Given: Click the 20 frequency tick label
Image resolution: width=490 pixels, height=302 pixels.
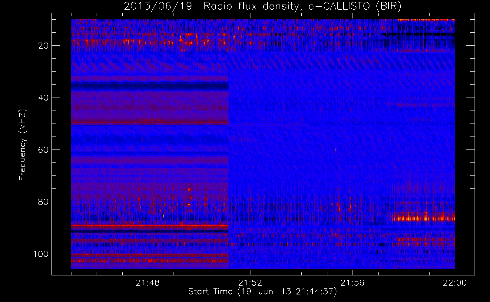Looking at the screenshot, I should click(44, 46).
